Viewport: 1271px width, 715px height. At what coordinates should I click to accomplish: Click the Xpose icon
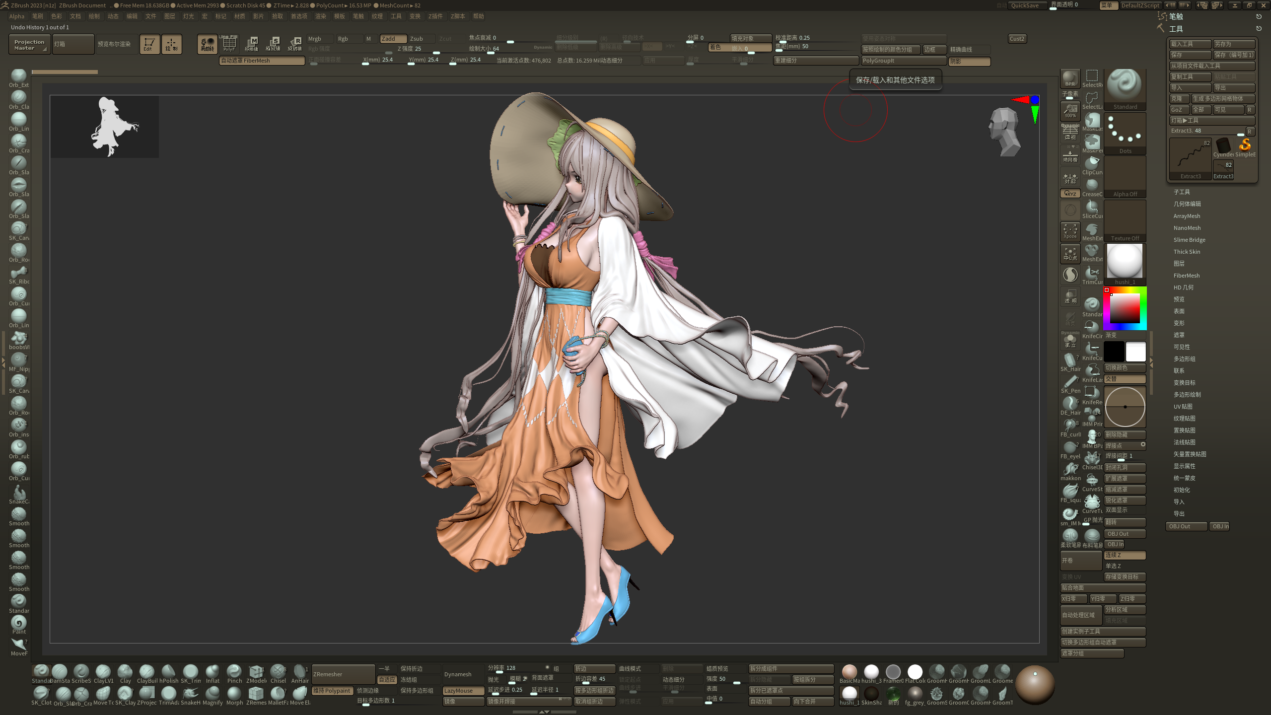[x=1070, y=231]
